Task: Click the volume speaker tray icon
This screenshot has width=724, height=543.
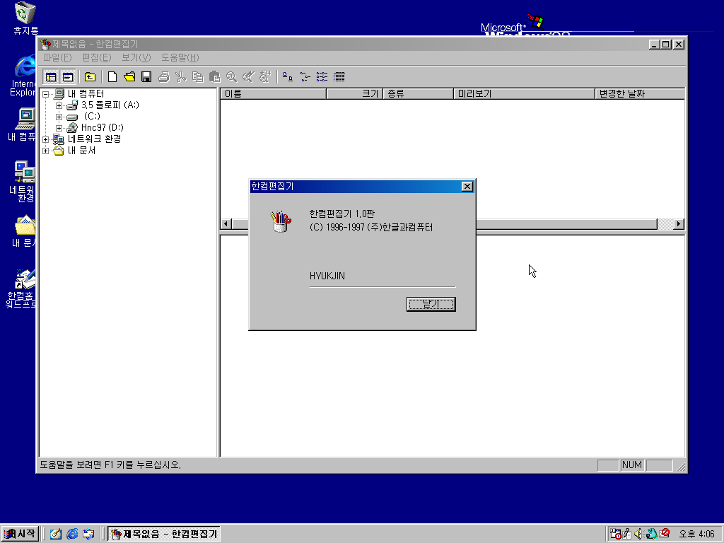Action: 638,534
